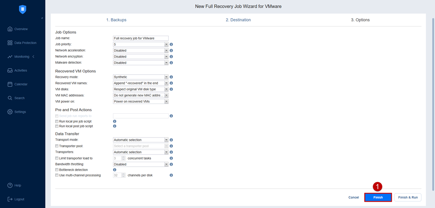The width and height of the screenshot is (435, 208).
Task: Select the 3. Options step
Action: (360, 20)
